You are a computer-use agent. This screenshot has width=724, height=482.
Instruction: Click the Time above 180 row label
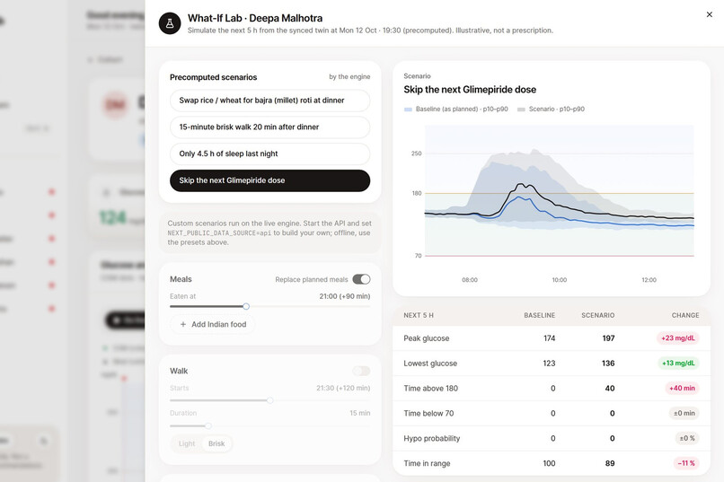[431, 389]
